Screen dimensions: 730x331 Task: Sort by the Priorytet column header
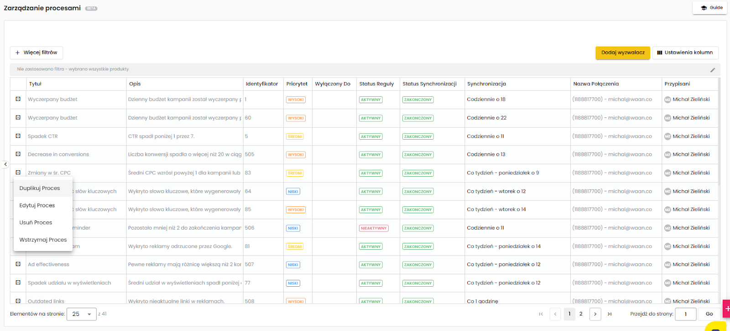(x=297, y=84)
